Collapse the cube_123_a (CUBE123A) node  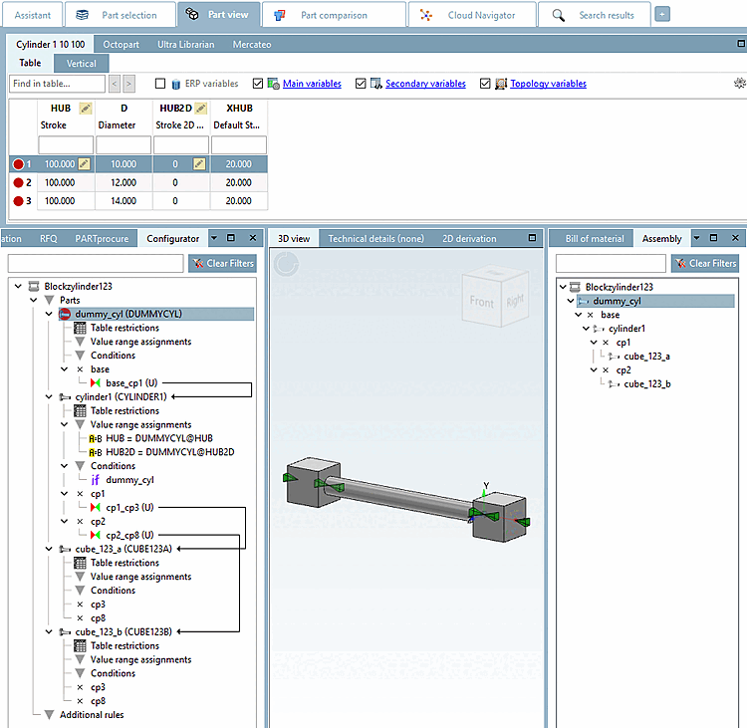(x=49, y=549)
